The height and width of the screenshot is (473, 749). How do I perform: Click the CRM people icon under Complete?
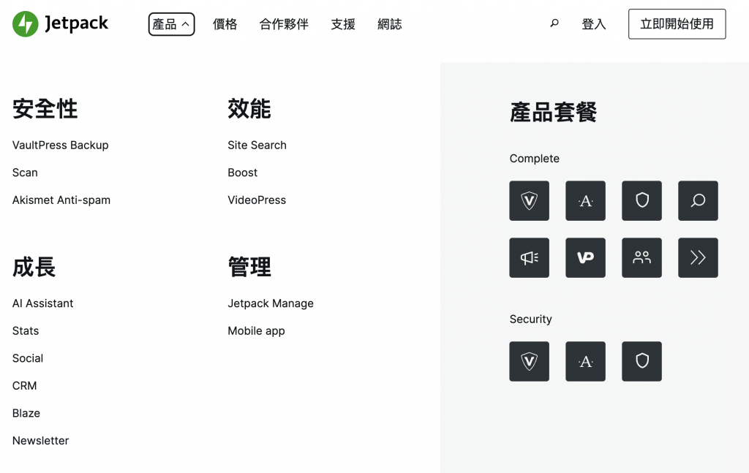tap(641, 258)
